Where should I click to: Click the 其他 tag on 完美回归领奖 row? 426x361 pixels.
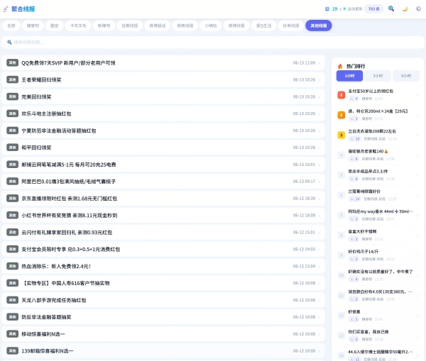click(x=12, y=96)
